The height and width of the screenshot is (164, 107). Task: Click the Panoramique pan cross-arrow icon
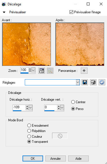click(84, 71)
